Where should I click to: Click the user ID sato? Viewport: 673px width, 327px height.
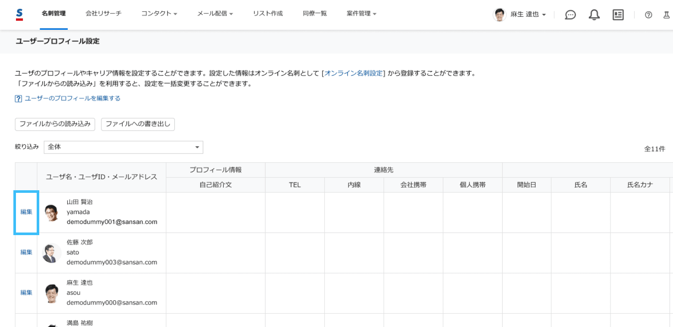tap(73, 252)
